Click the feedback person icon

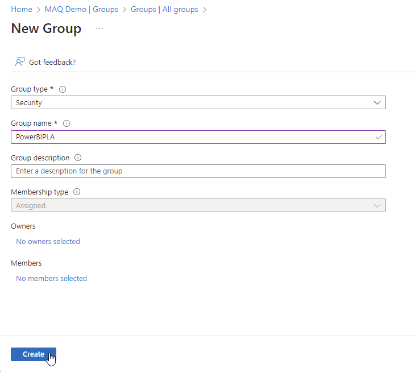[20, 61]
